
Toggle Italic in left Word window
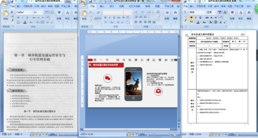(x=23, y=18)
